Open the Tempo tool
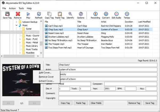Image resolution: width=160 pixels, height=112 pixels. [x=127, y=14]
